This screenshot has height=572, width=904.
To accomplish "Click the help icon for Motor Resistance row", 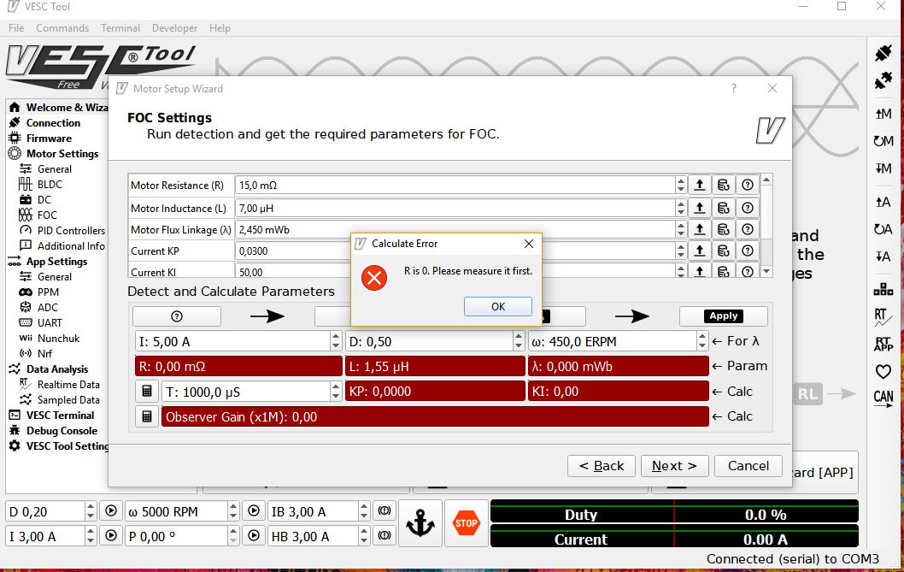I will pyautogui.click(x=748, y=185).
